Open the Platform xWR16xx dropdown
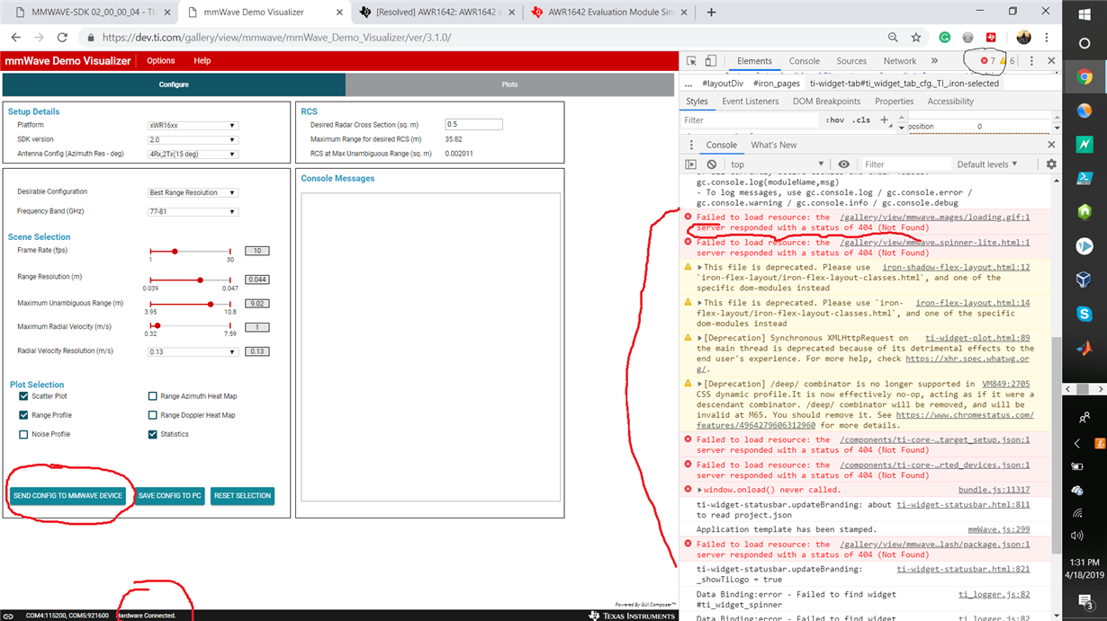The height and width of the screenshot is (621, 1107). tap(193, 126)
